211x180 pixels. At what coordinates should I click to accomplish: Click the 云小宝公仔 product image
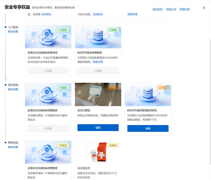(x=98, y=152)
